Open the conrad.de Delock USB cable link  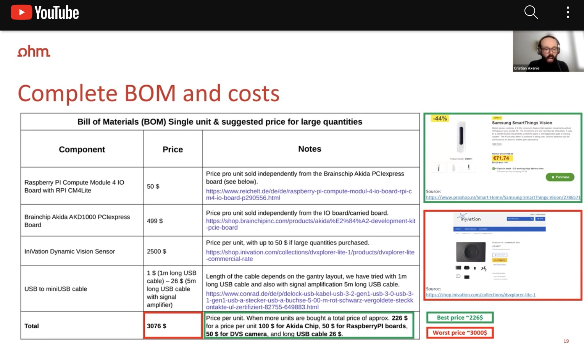310,300
